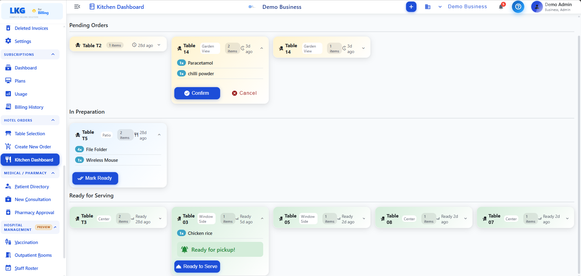Expand the Table 05 ready order
This screenshot has height=276, width=581.
pos(364,218)
